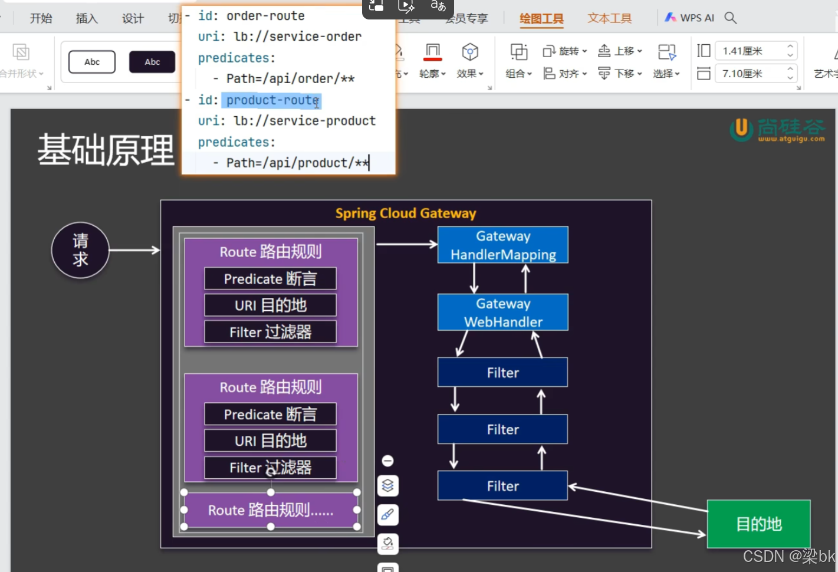
Task: Click the rotate handle above selected shape
Action: point(271,472)
